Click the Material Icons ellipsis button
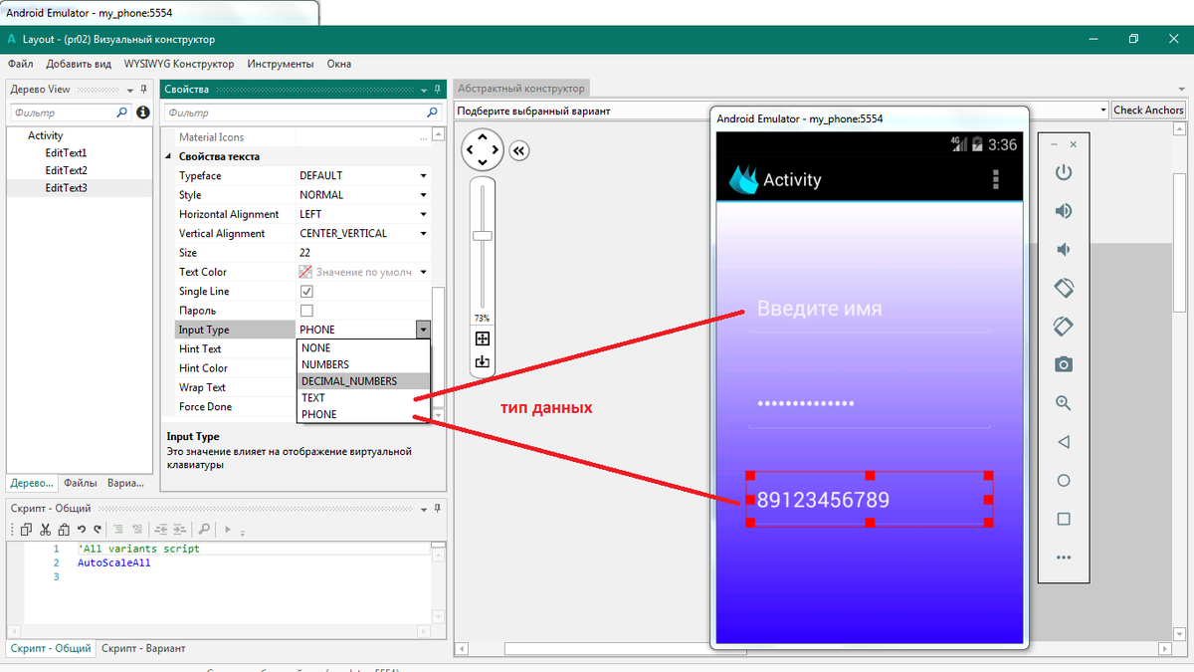 (424, 137)
